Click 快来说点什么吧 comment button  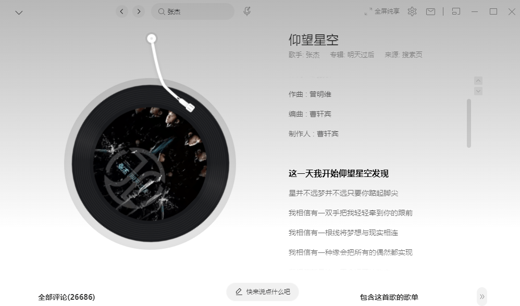[x=263, y=292]
